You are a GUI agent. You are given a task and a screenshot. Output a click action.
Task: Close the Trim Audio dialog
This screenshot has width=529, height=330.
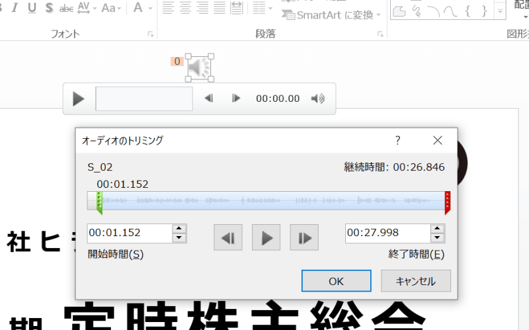(438, 140)
